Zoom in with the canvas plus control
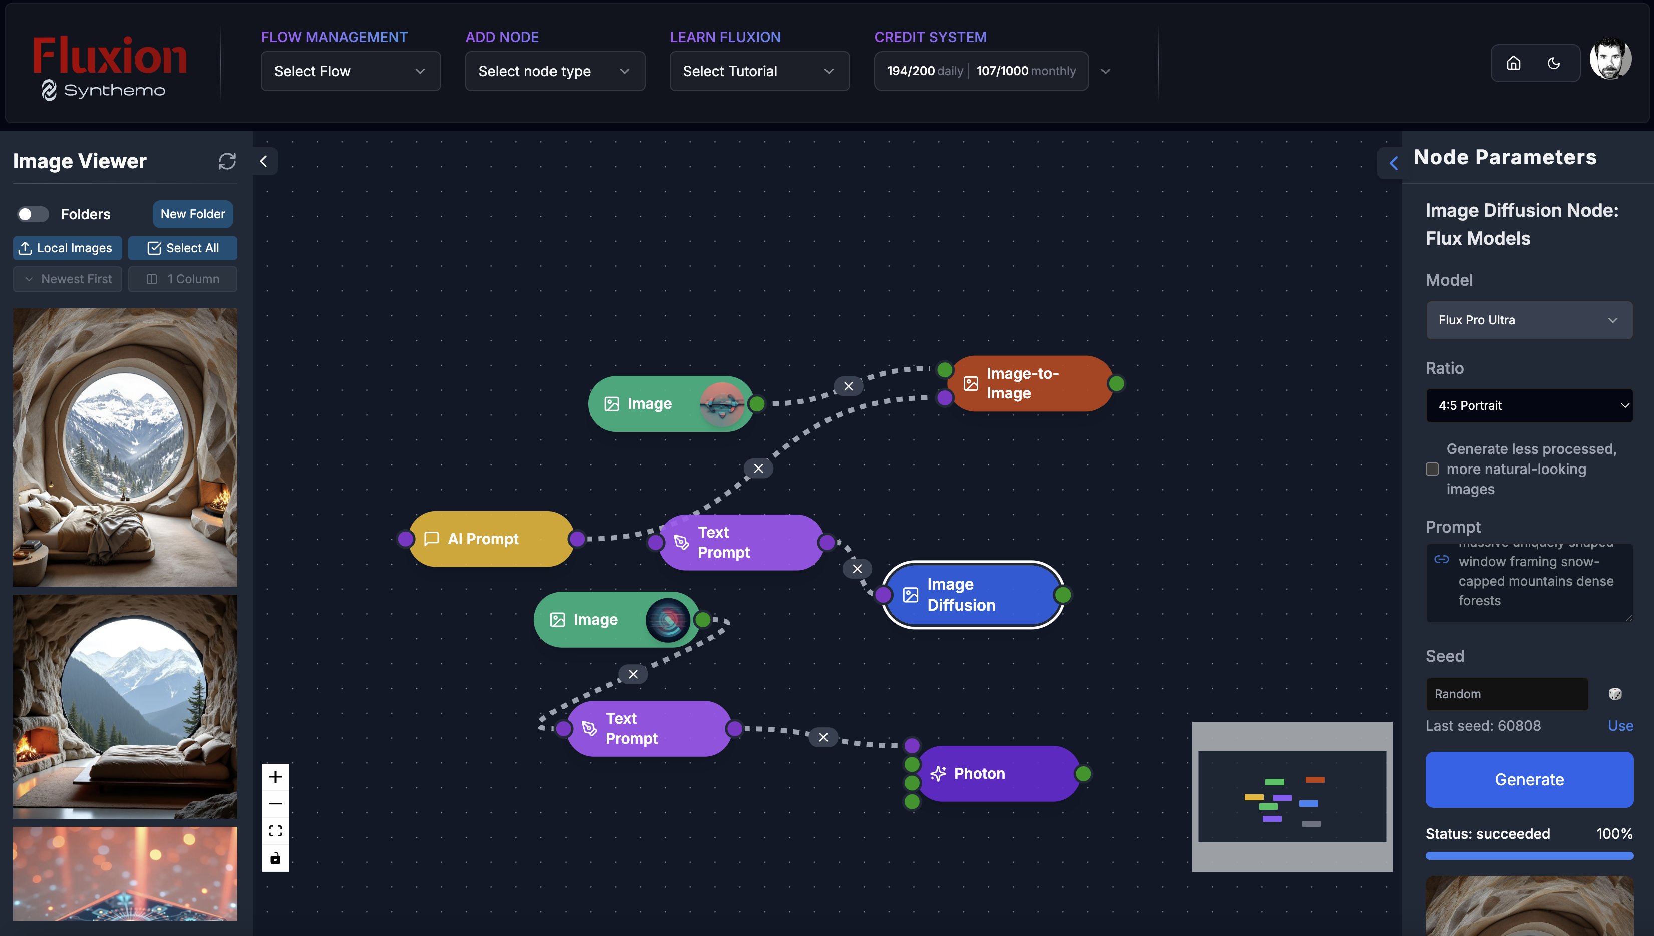 click(275, 776)
